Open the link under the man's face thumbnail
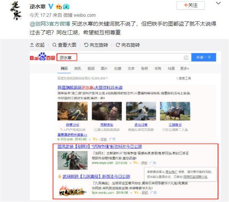Viewport: 229px width, 202px height. [107, 125]
